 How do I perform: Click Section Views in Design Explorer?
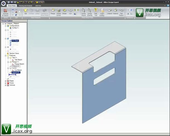[x=14, y=53]
